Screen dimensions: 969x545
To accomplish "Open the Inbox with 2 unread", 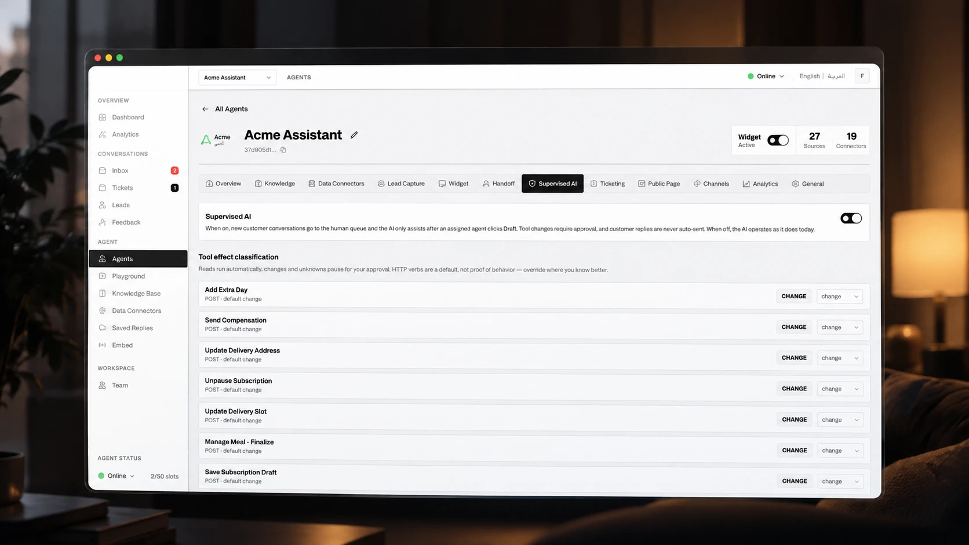I will click(x=138, y=170).
